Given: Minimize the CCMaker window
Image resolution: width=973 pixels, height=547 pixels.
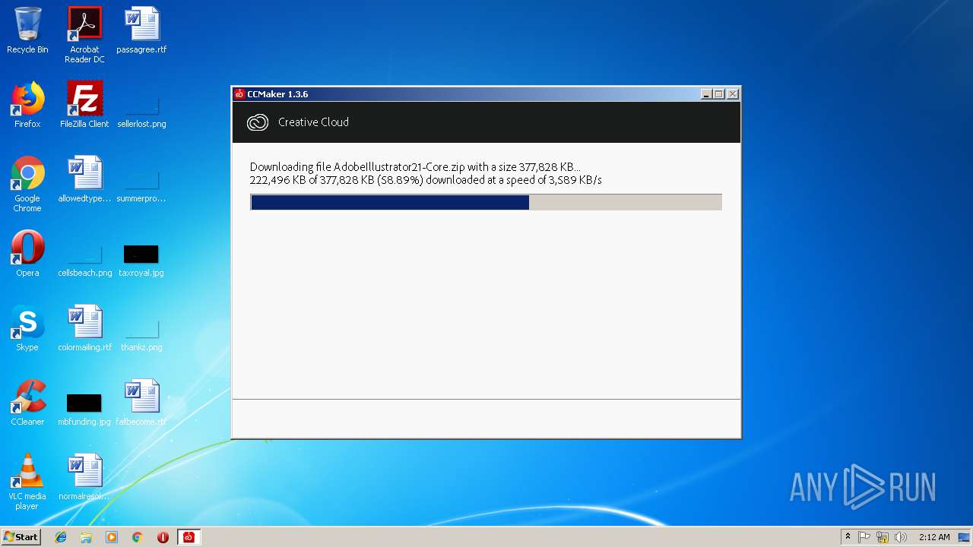Looking at the screenshot, I should pos(706,94).
